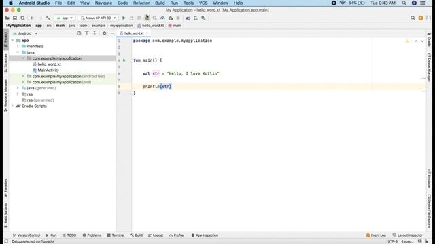This screenshot has height=244, width=435.
Task: Click Expand All in project panel
Action: 86,33
